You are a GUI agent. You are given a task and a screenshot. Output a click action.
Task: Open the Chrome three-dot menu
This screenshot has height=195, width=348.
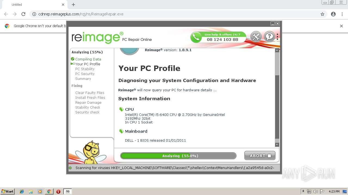(342, 14)
